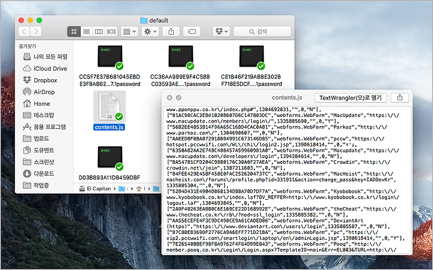Go back in Finder history

24,31
